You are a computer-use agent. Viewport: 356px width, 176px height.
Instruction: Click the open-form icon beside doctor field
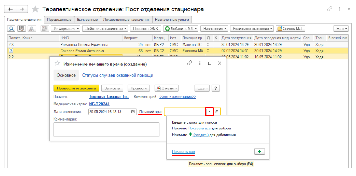(x=217, y=111)
